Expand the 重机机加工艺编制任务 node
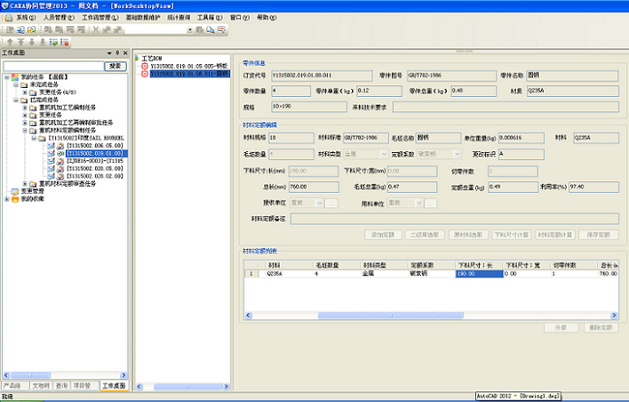Viewport: 629px width, 402px height. pyautogui.click(x=24, y=108)
